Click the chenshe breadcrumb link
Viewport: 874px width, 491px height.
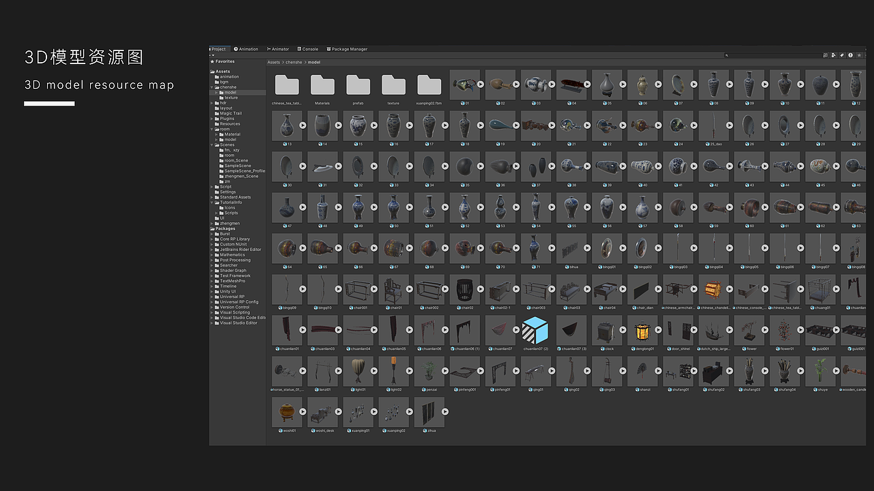[x=294, y=62]
